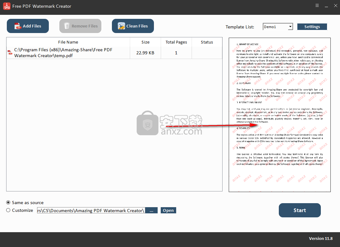The image size is (340, 247).
Task: Open the Template List dropdown showing Demo1
Action: 278,27
